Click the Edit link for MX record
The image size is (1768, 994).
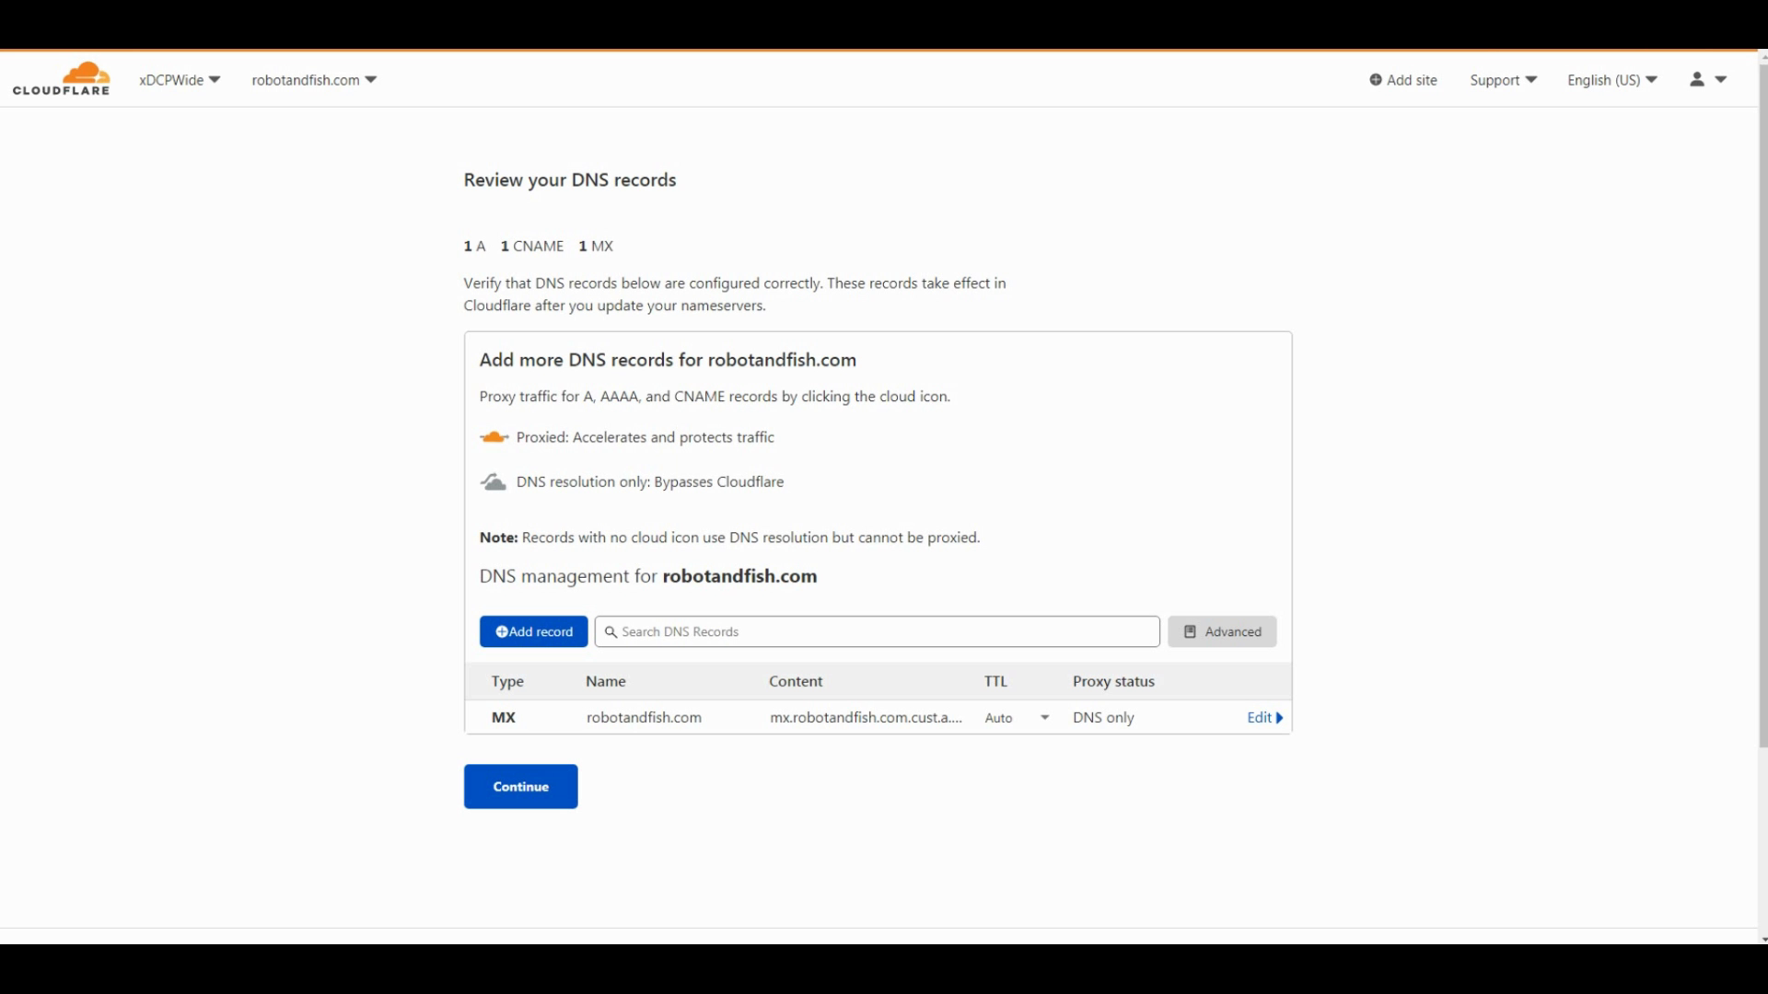[1259, 718]
